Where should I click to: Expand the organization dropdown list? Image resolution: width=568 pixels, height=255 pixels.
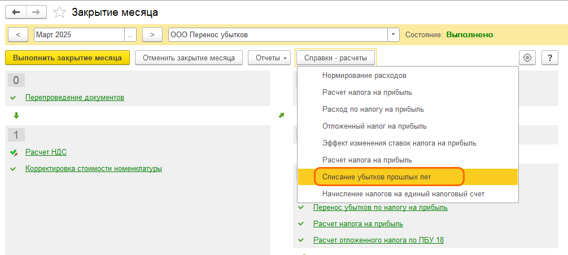tap(393, 35)
